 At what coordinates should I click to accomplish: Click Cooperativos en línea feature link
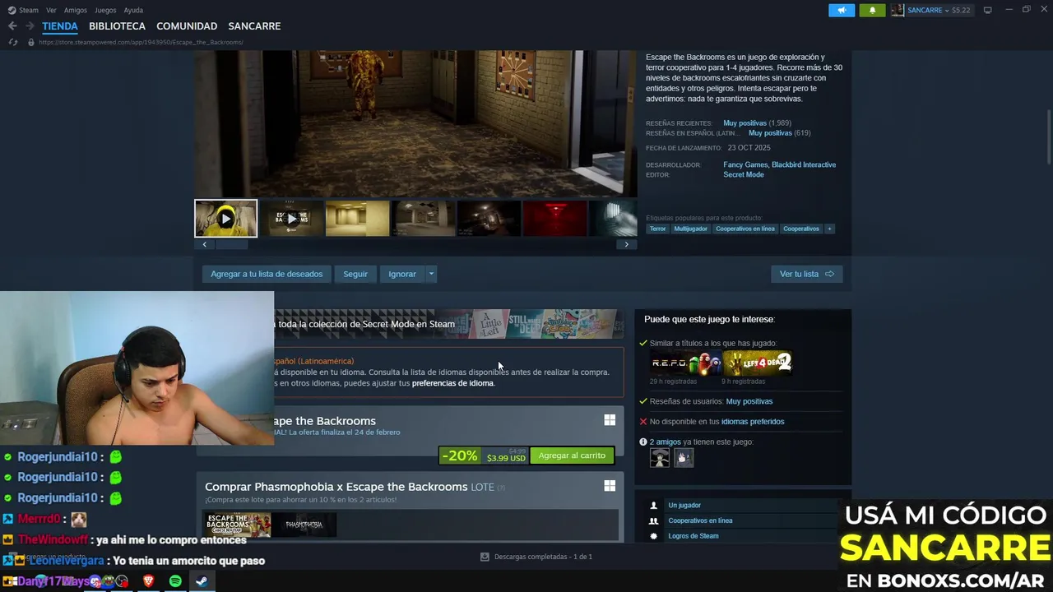point(700,520)
